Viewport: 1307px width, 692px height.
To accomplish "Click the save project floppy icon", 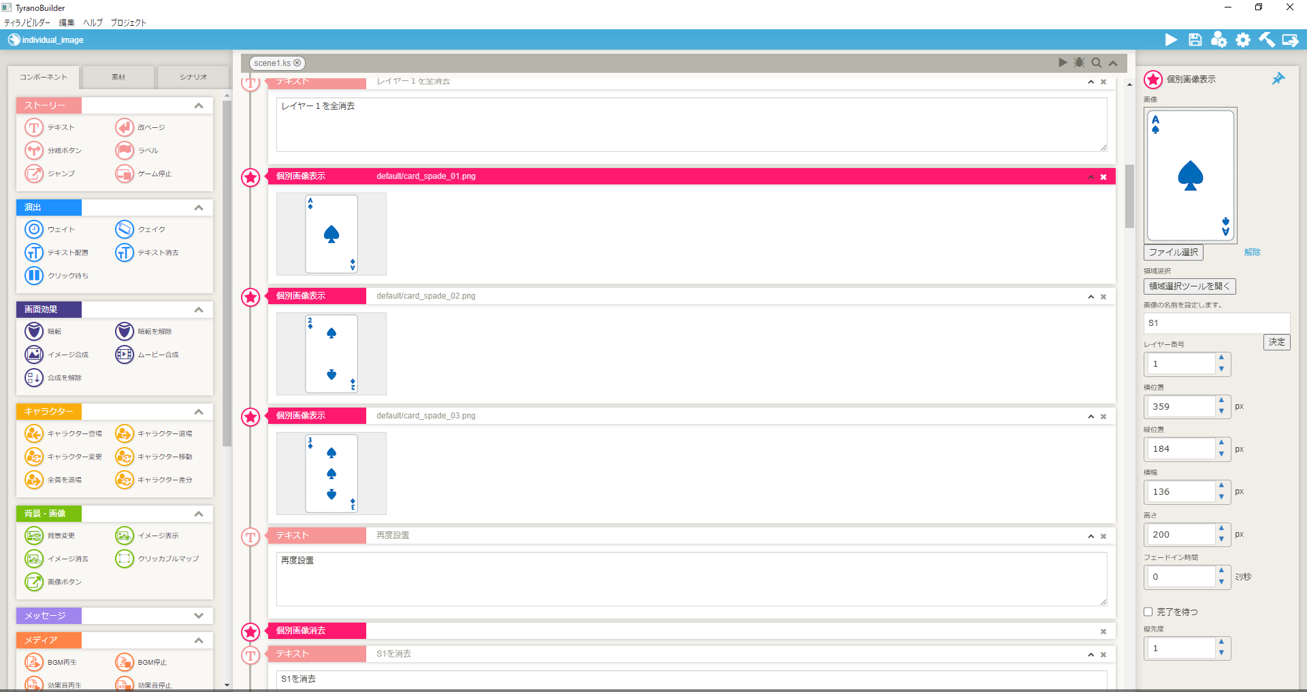I will pyautogui.click(x=1195, y=40).
